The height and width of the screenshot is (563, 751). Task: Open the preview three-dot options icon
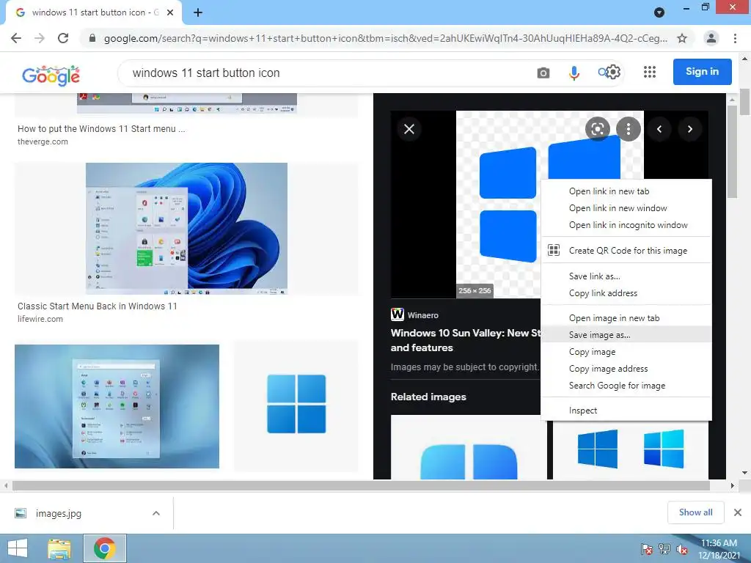pos(628,129)
